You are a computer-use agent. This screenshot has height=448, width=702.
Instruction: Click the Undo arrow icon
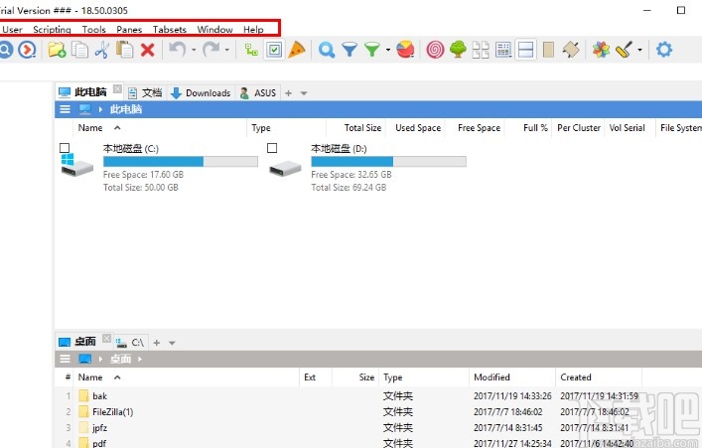178,50
